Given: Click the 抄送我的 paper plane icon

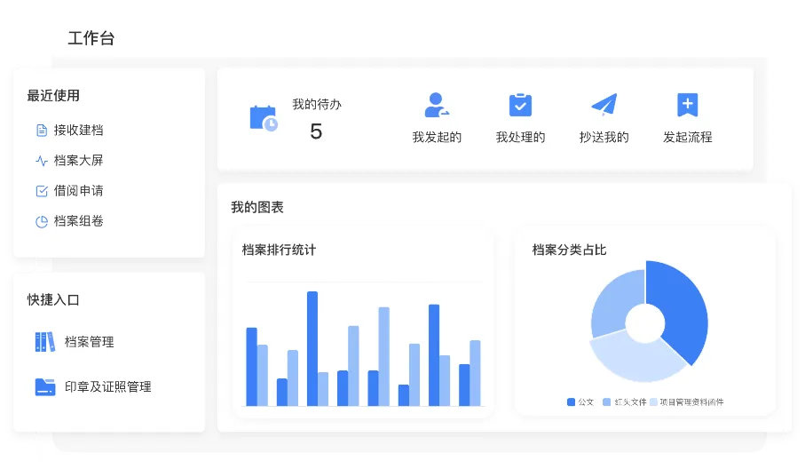Looking at the screenshot, I should 604,104.
